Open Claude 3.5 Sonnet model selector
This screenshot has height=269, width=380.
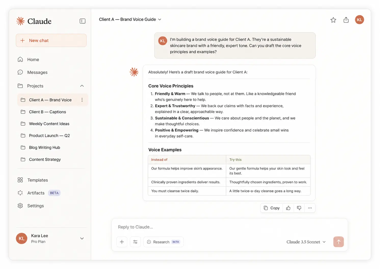pyautogui.click(x=306, y=242)
